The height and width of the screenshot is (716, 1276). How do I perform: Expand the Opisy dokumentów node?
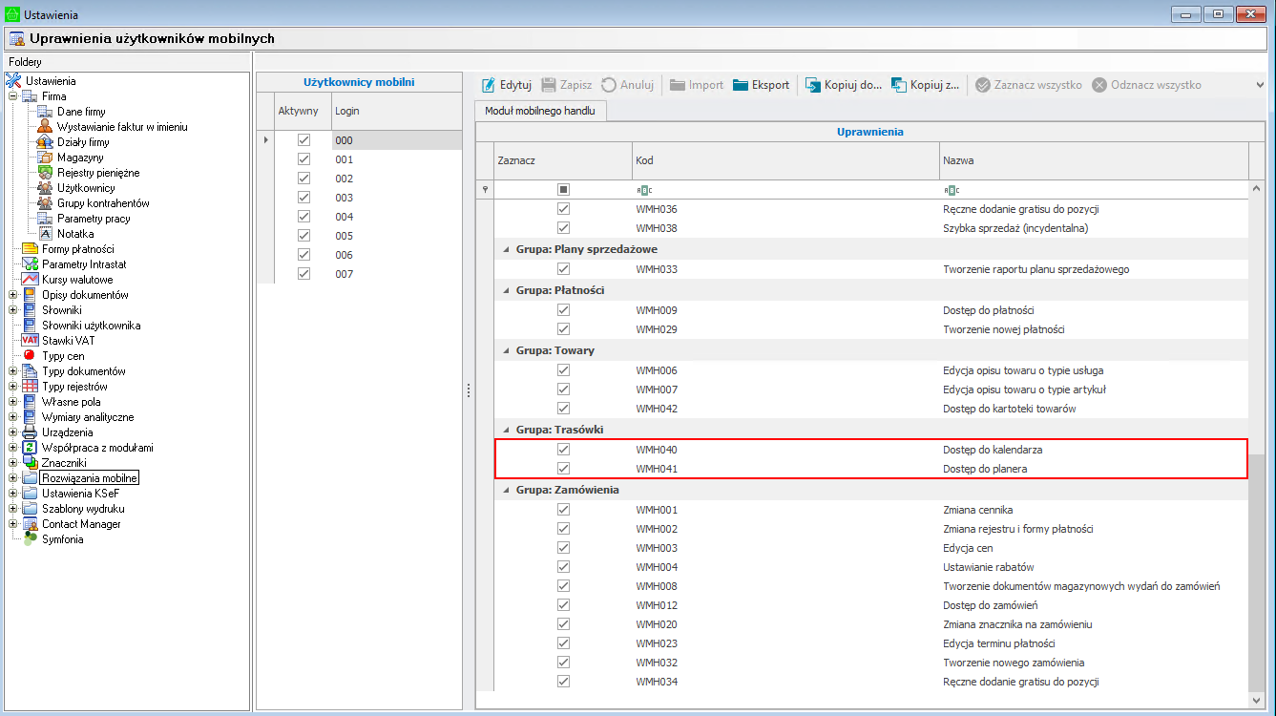(x=13, y=295)
